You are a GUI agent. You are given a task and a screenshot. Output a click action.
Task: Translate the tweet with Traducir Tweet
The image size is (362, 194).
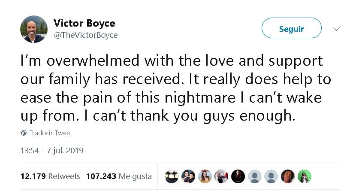pos(51,133)
